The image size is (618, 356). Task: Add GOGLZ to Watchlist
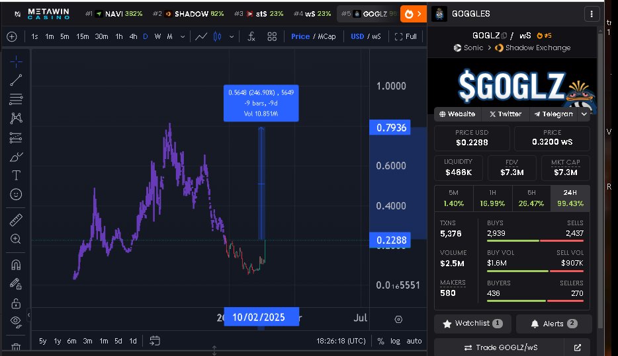tap(472, 324)
